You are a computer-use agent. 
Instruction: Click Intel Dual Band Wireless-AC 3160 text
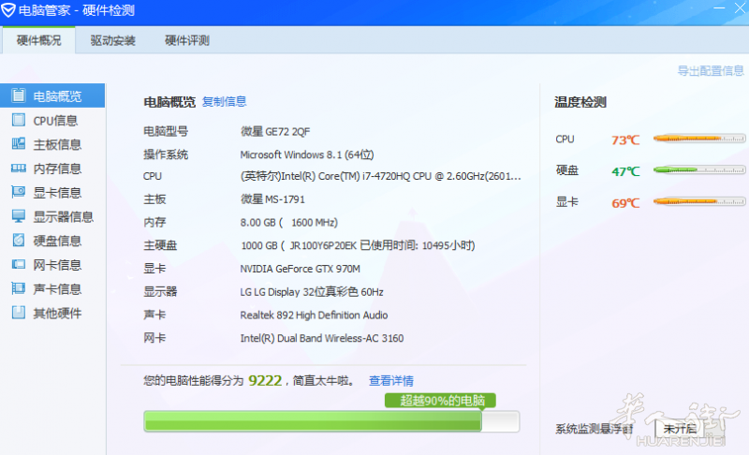click(x=321, y=338)
